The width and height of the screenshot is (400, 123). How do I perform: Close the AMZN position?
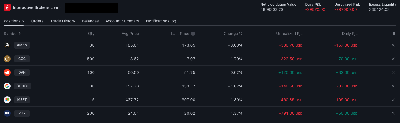[x=393, y=45]
